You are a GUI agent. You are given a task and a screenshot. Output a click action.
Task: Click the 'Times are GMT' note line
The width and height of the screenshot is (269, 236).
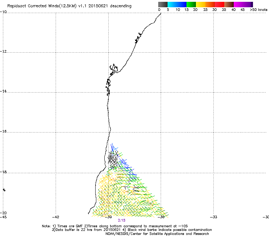115,226
